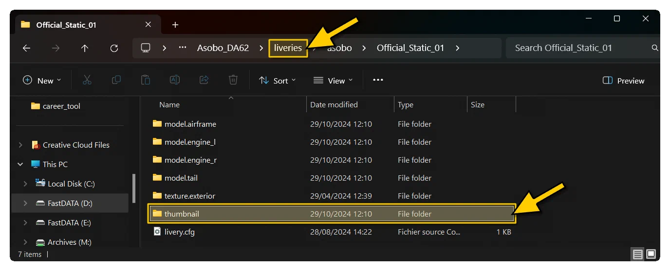
Task: Click the forward navigation arrow
Action: click(56, 48)
